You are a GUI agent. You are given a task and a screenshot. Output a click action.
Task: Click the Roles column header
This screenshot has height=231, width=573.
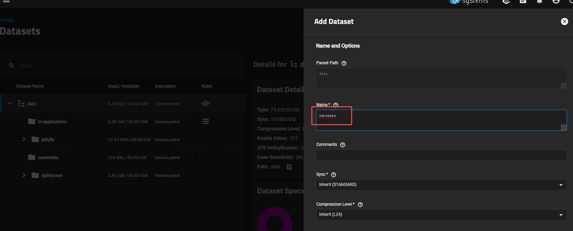tap(207, 86)
